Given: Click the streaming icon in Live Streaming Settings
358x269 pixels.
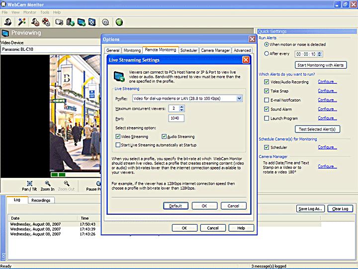Looking at the screenshot, I should pyautogui.click(x=119, y=76).
